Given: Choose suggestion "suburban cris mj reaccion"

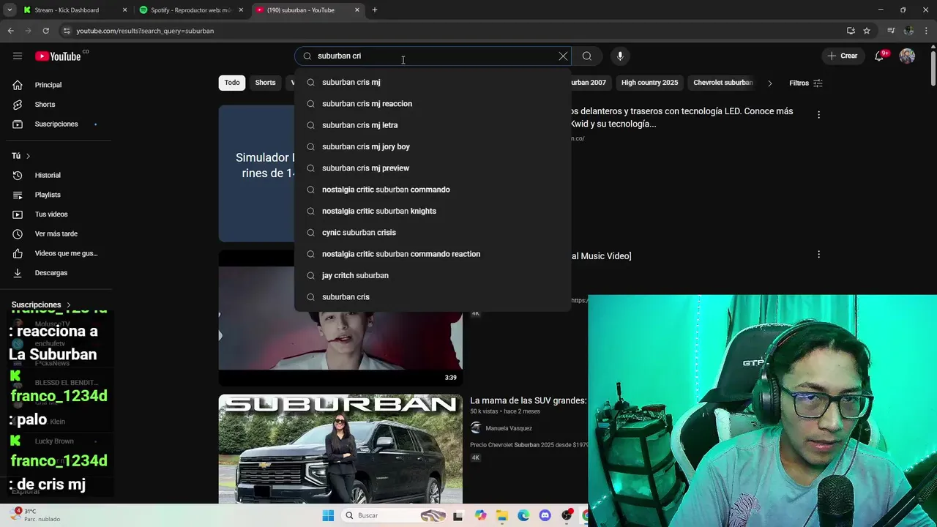Looking at the screenshot, I should pyautogui.click(x=433, y=104).
